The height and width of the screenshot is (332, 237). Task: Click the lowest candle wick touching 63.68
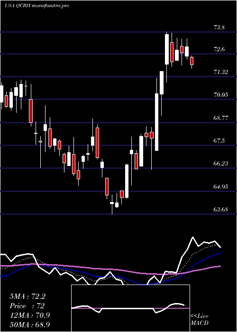point(112,204)
